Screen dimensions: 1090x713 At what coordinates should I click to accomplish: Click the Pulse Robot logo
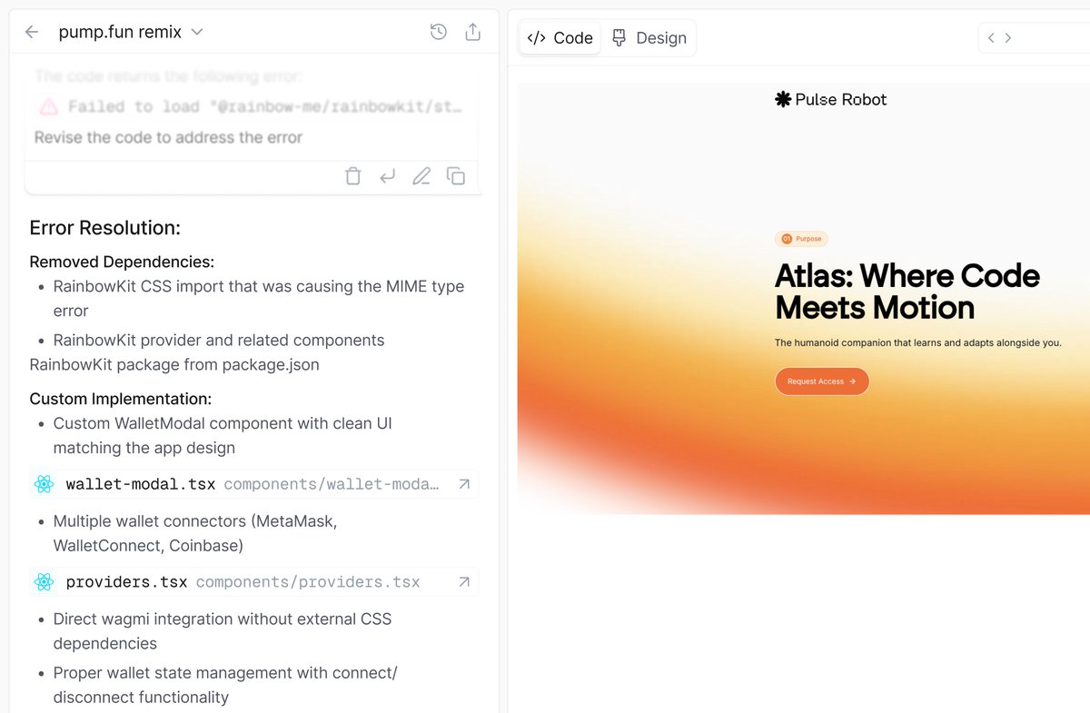click(x=830, y=100)
